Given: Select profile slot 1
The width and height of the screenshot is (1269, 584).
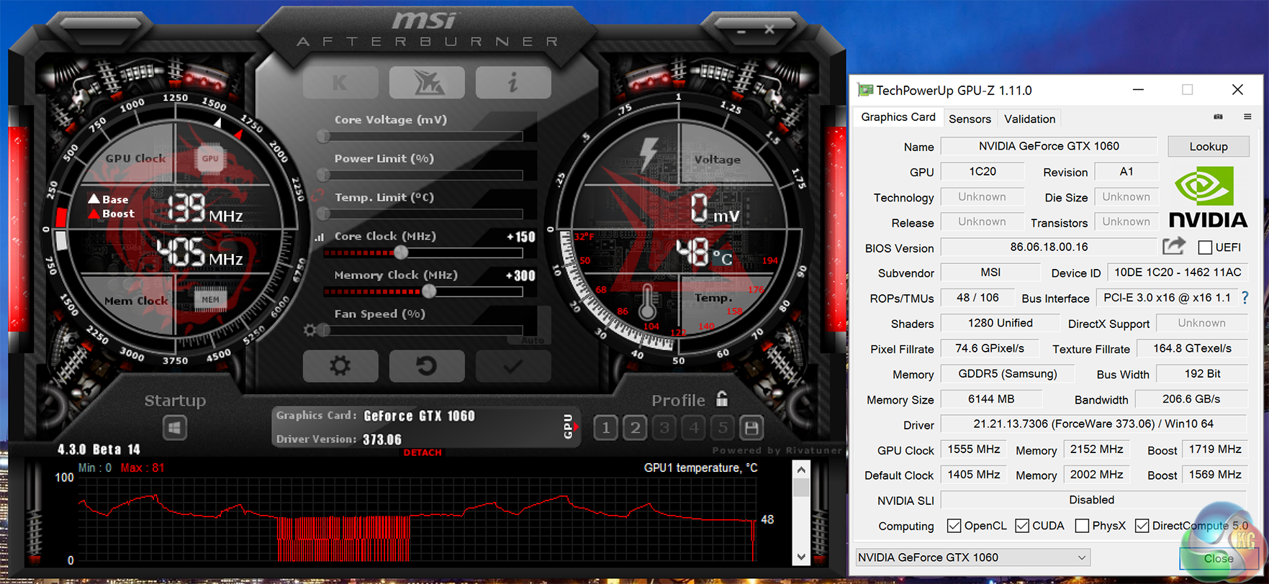Looking at the screenshot, I should pyautogui.click(x=606, y=429).
